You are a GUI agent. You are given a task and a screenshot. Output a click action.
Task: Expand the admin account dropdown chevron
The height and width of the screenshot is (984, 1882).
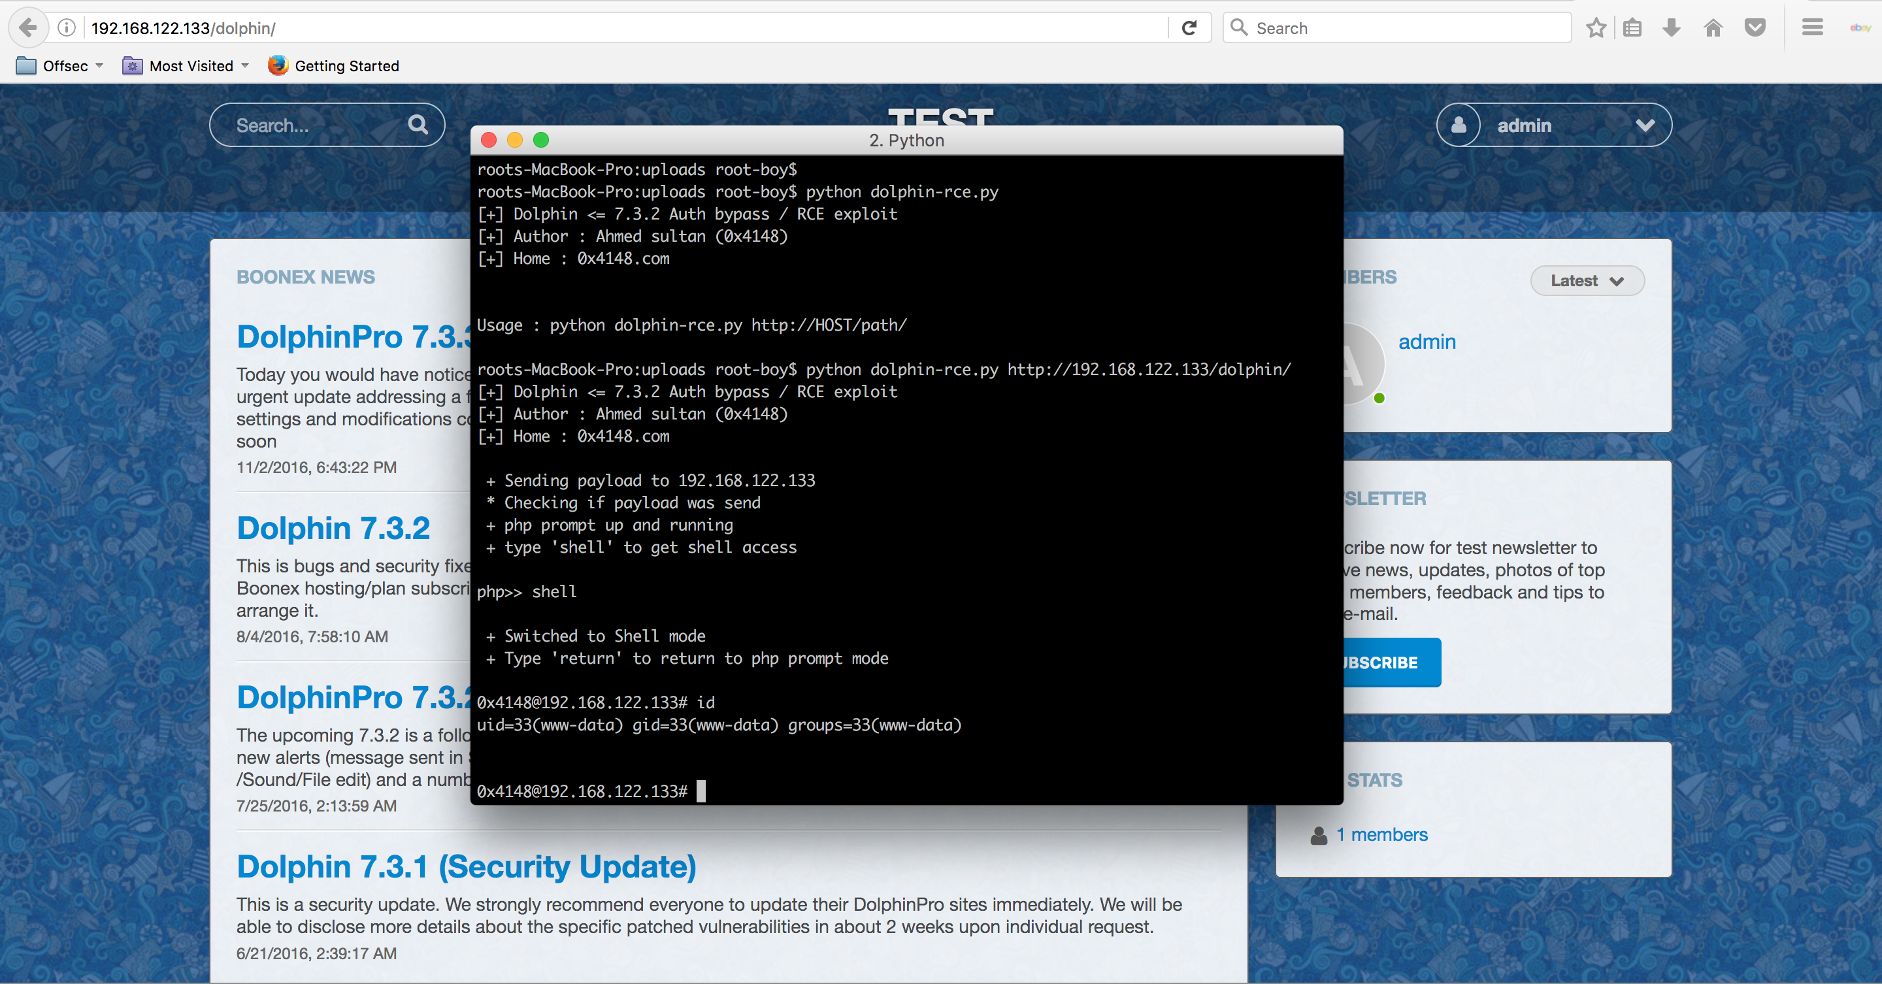tap(1645, 125)
